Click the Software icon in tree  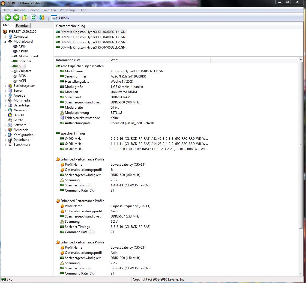click(10, 125)
